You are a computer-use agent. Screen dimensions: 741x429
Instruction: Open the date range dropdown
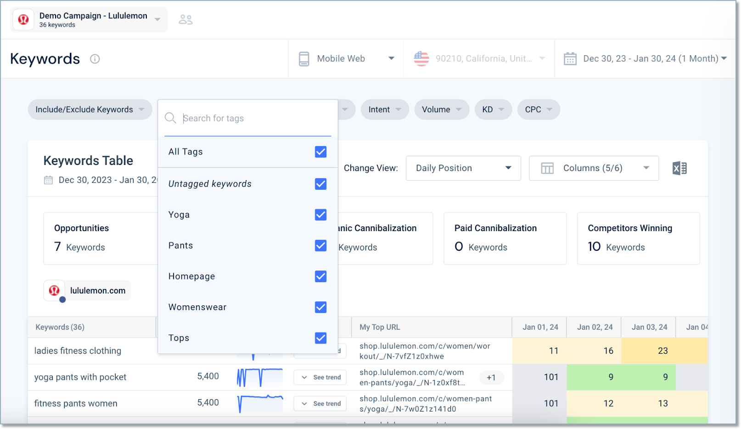pos(646,59)
